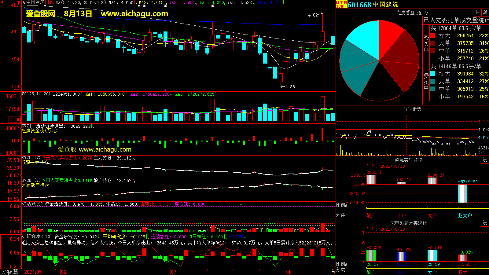Click the lock icon at chart bottom right
489x275 pixels.
tap(333, 271)
